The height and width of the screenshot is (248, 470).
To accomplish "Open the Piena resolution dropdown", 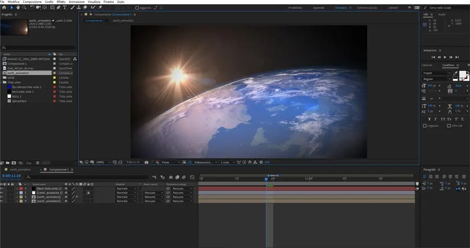I will point(171,162).
